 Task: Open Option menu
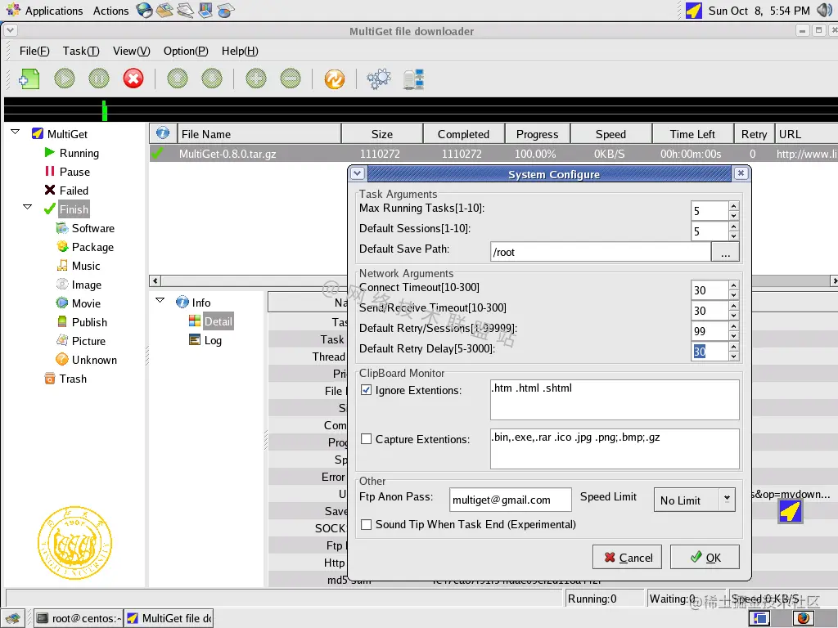tap(186, 51)
